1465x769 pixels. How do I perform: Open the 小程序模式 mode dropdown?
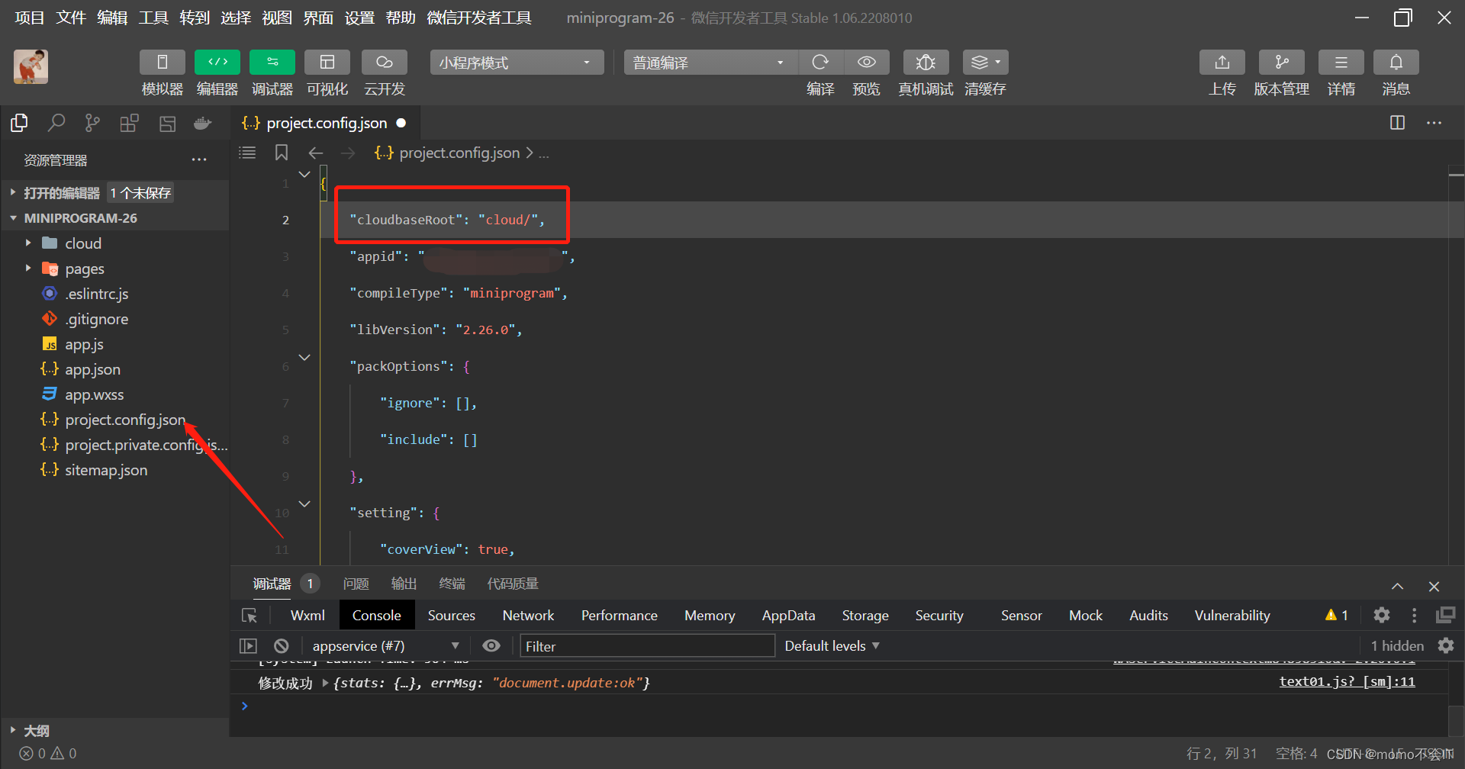pyautogui.click(x=517, y=63)
